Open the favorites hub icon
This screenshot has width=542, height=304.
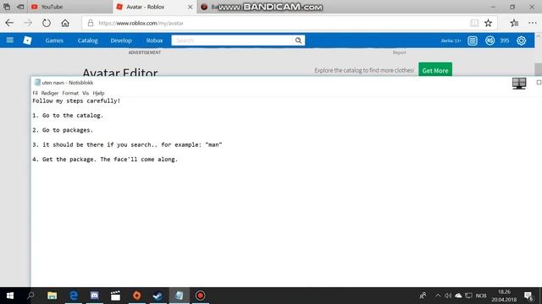coord(514,23)
